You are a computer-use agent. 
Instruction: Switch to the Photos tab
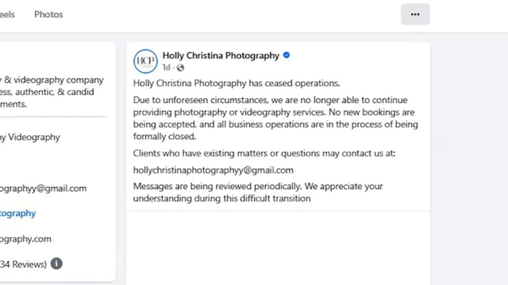49,14
